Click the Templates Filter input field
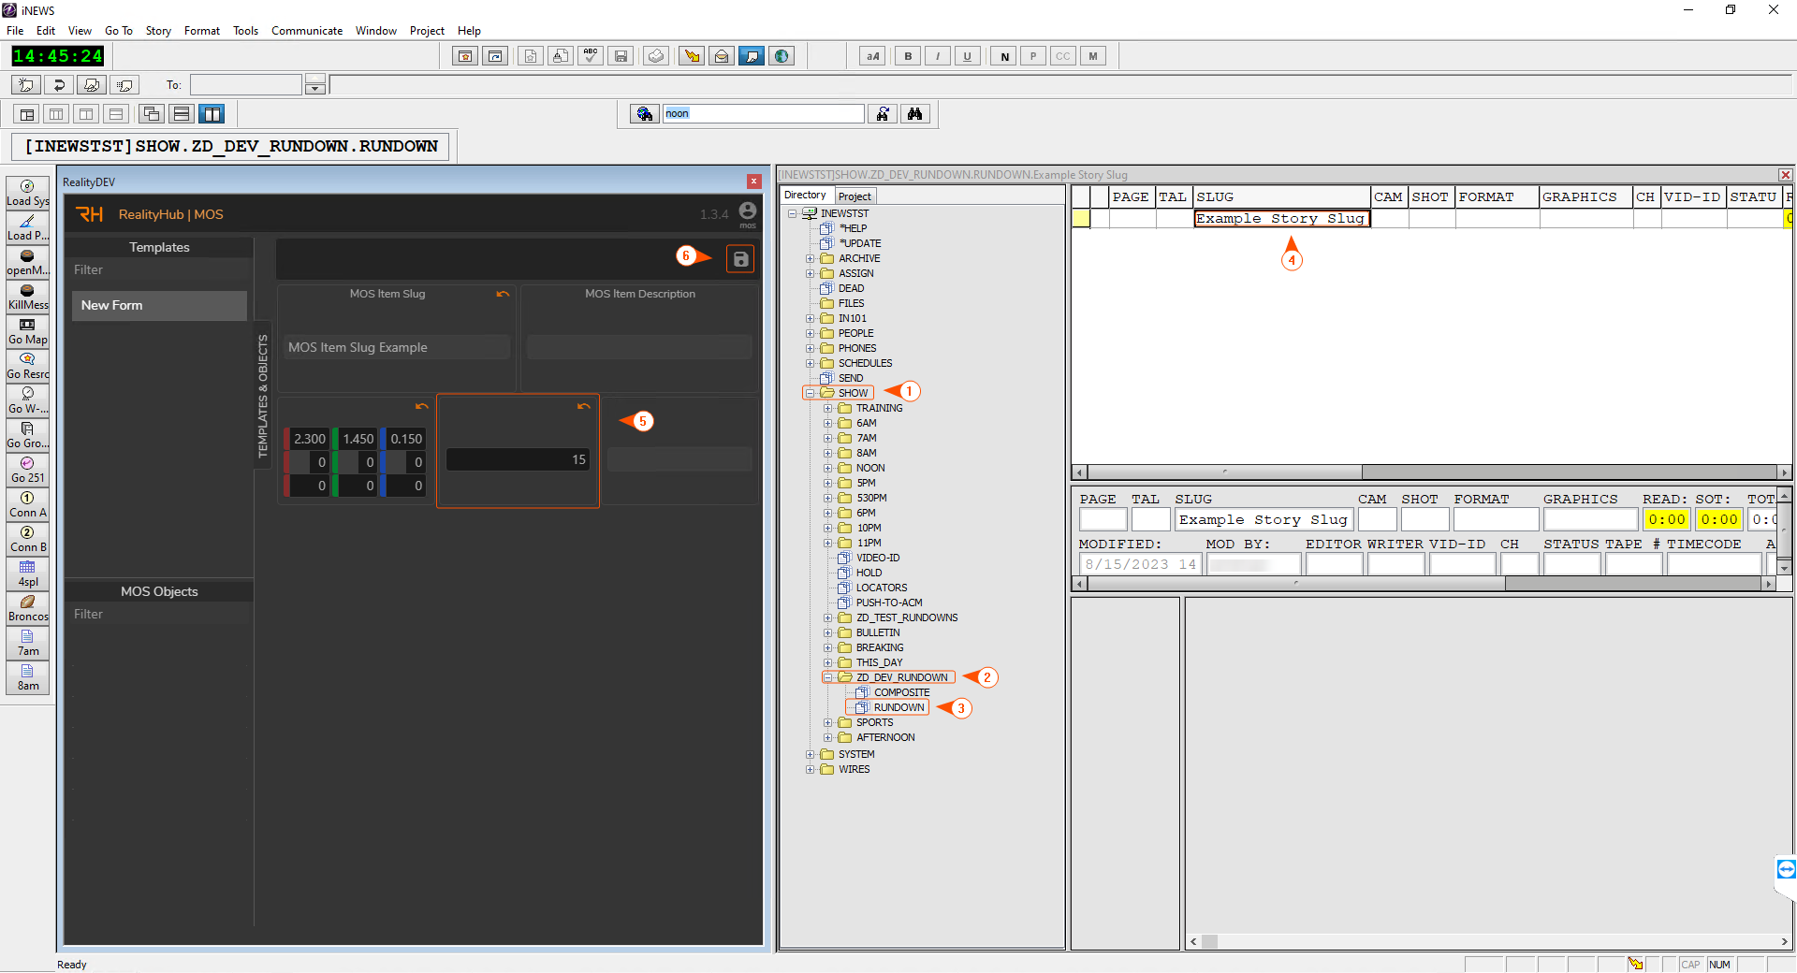 click(159, 269)
